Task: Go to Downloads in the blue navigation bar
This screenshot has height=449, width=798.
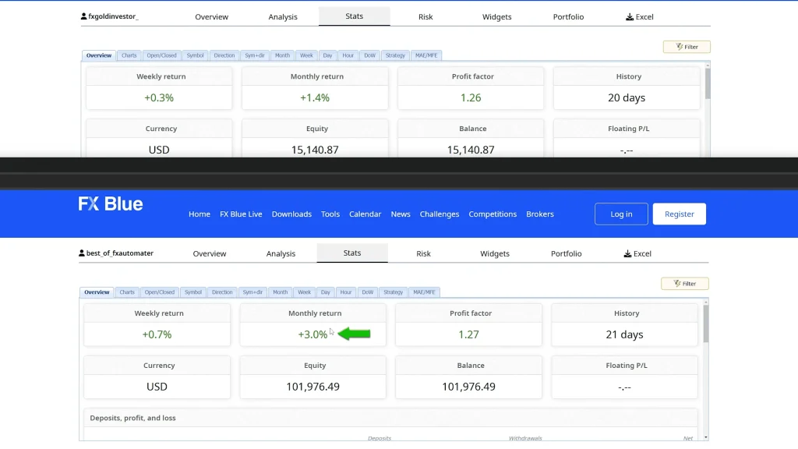Action: (x=291, y=214)
